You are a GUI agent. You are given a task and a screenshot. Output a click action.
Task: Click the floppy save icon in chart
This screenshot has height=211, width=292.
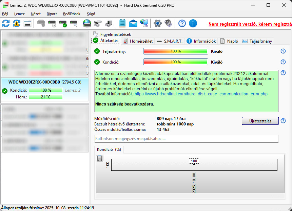(100, 158)
